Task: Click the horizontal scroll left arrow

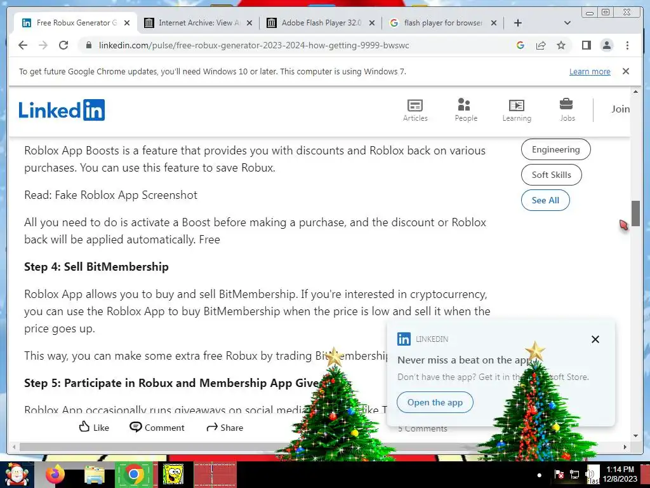Action: (14, 447)
